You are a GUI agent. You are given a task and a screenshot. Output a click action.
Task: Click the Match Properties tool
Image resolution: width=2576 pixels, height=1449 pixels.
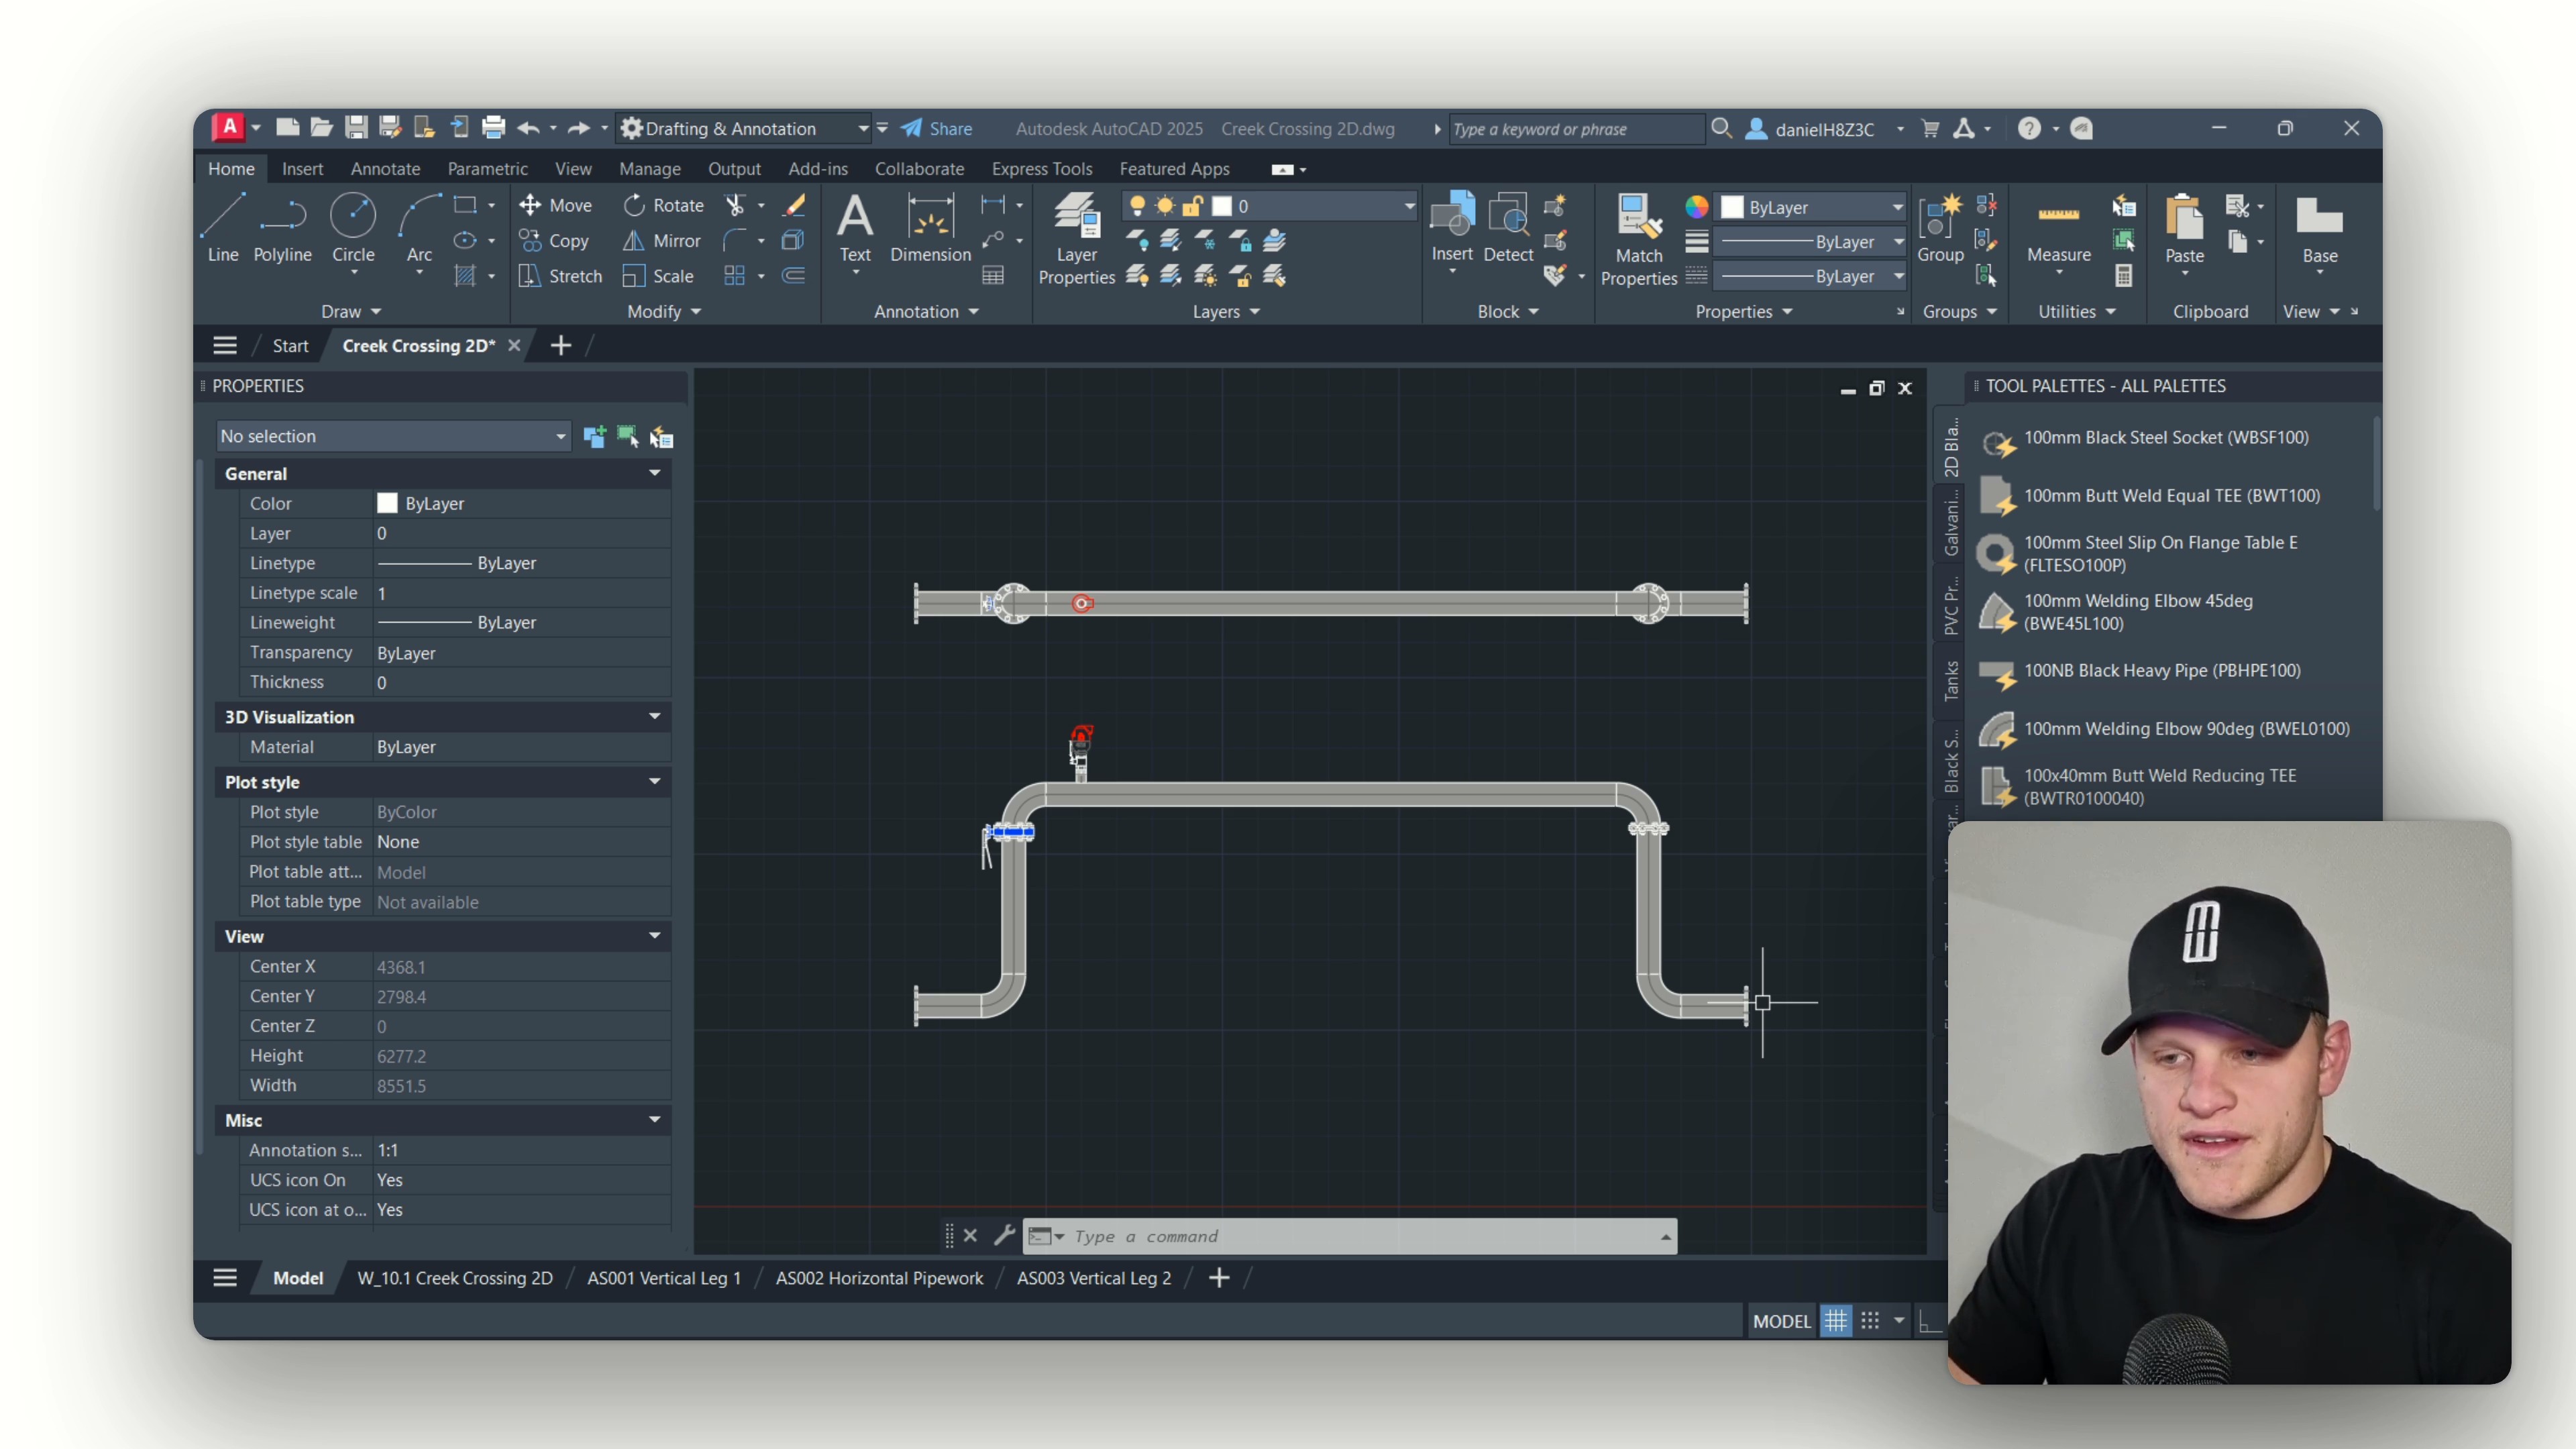coord(1638,240)
